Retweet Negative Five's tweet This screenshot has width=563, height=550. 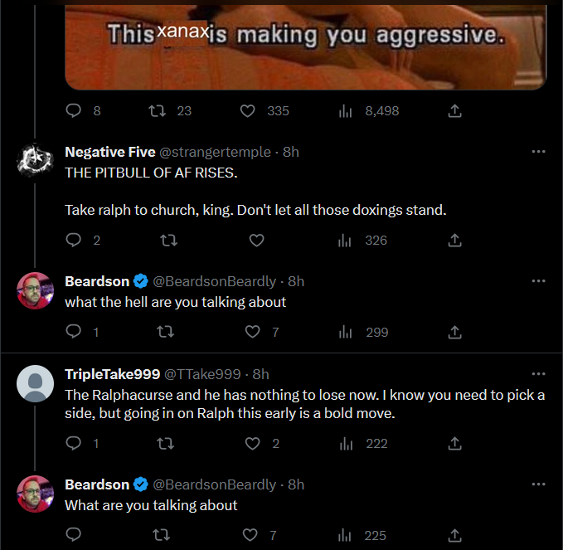168,241
